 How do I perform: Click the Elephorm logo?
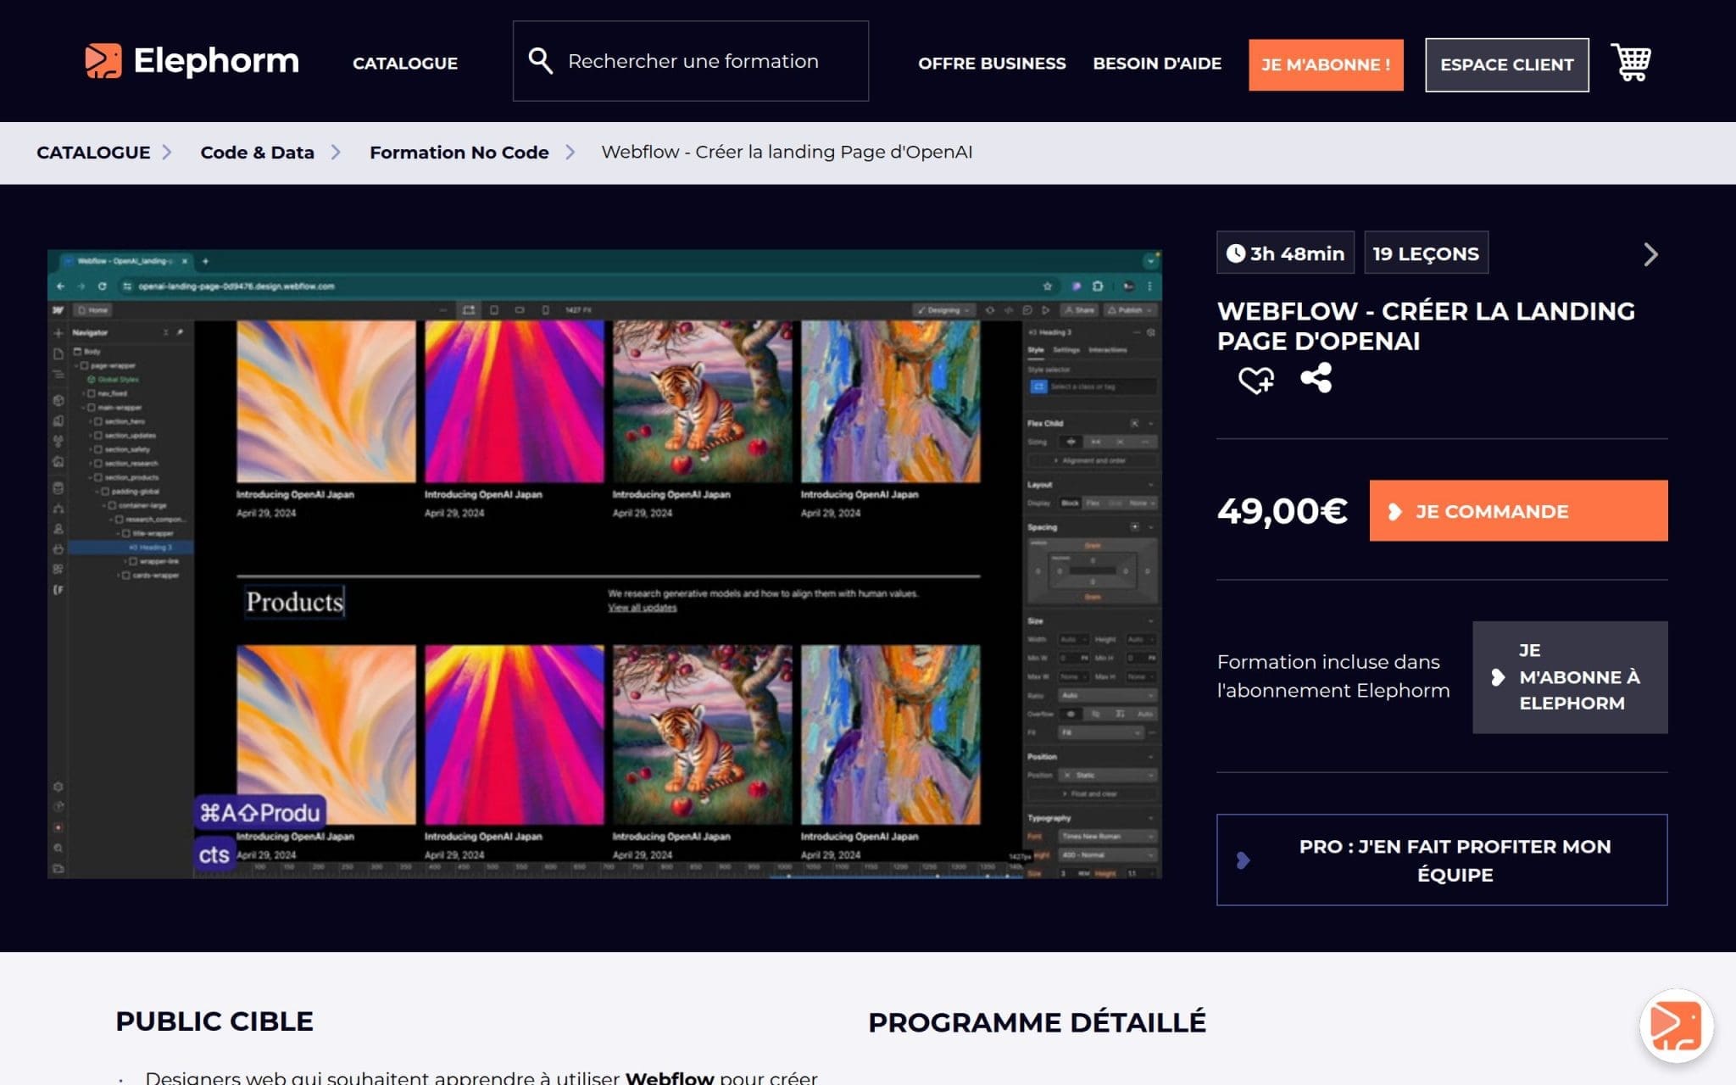[x=192, y=61]
